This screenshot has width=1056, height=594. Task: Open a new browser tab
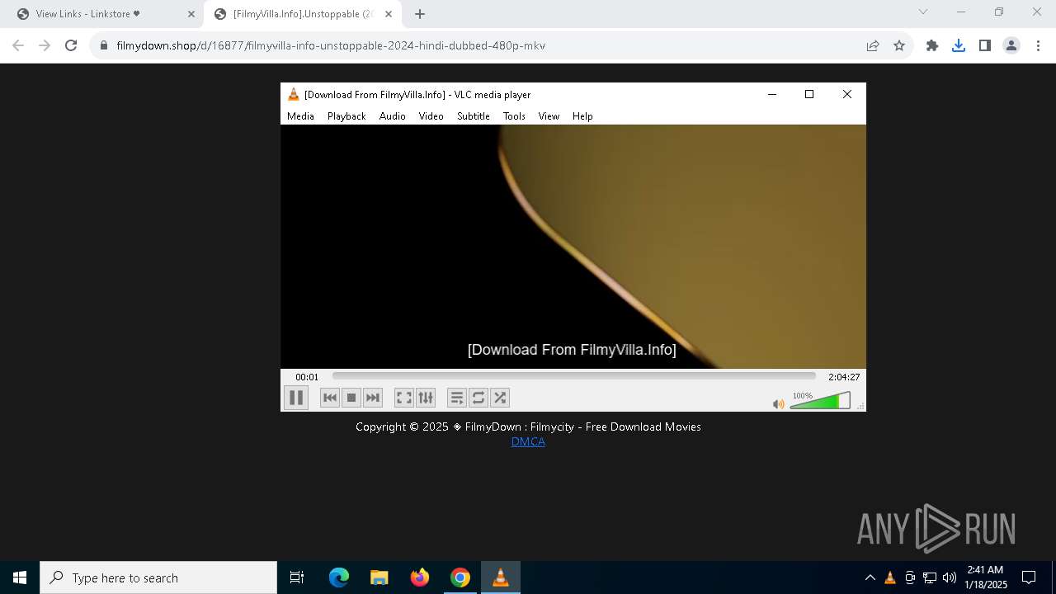[x=420, y=14]
